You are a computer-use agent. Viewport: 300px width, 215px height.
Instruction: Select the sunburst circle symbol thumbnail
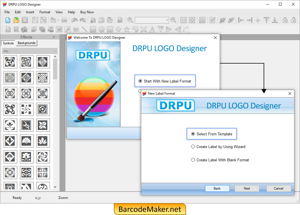(x=10, y=172)
